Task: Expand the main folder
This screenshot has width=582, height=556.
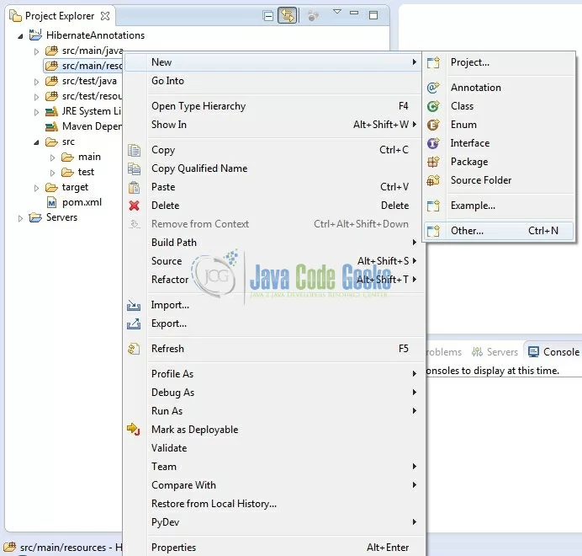Action: click(52, 158)
